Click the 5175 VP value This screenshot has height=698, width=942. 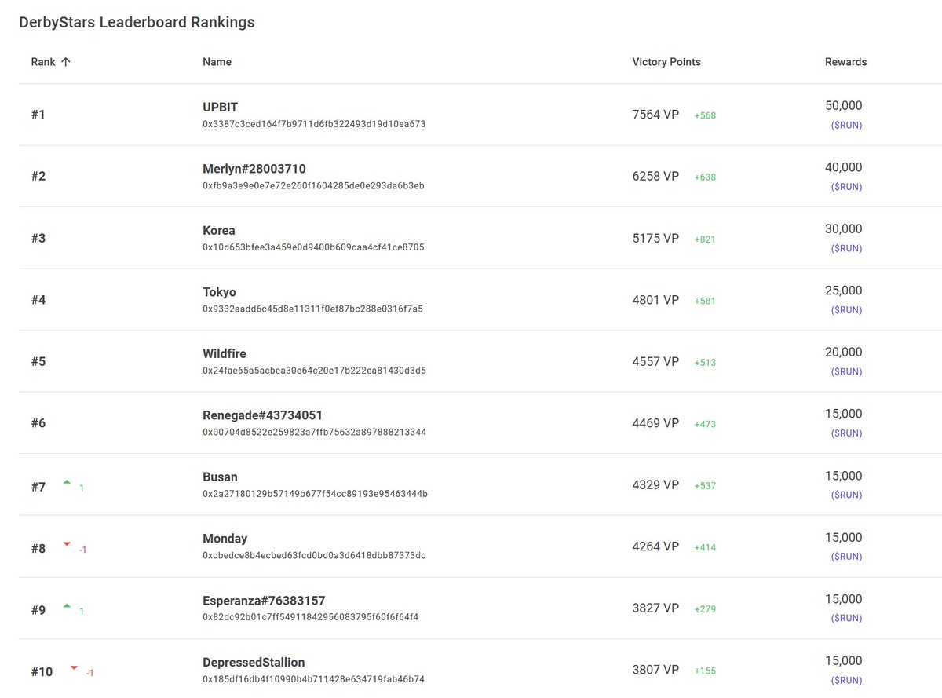[655, 238]
